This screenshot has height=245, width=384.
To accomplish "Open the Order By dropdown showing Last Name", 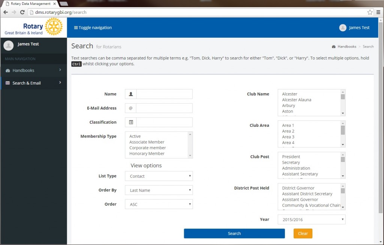I will [x=159, y=190].
